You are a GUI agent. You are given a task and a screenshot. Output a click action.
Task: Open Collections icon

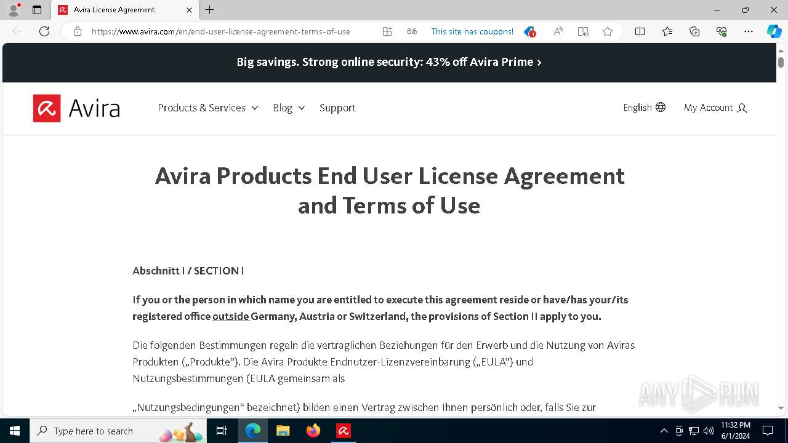click(x=694, y=31)
